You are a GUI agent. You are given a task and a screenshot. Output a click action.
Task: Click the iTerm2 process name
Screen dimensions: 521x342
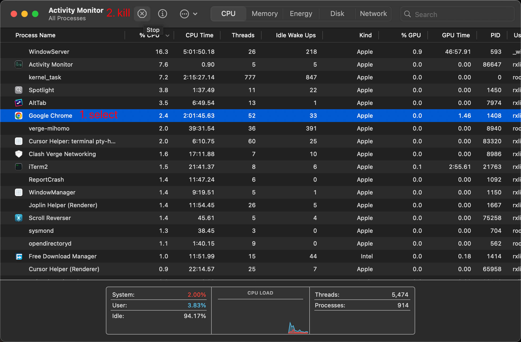point(38,167)
